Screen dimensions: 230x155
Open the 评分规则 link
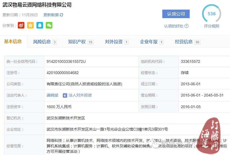click(212, 26)
